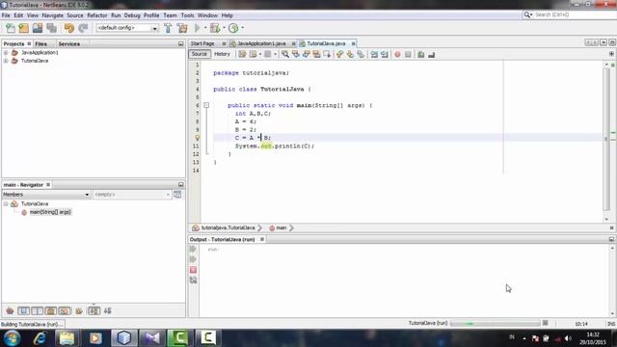The width and height of the screenshot is (617, 347).
Task: Click the Clean and Build icon
Action: point(182,28)
